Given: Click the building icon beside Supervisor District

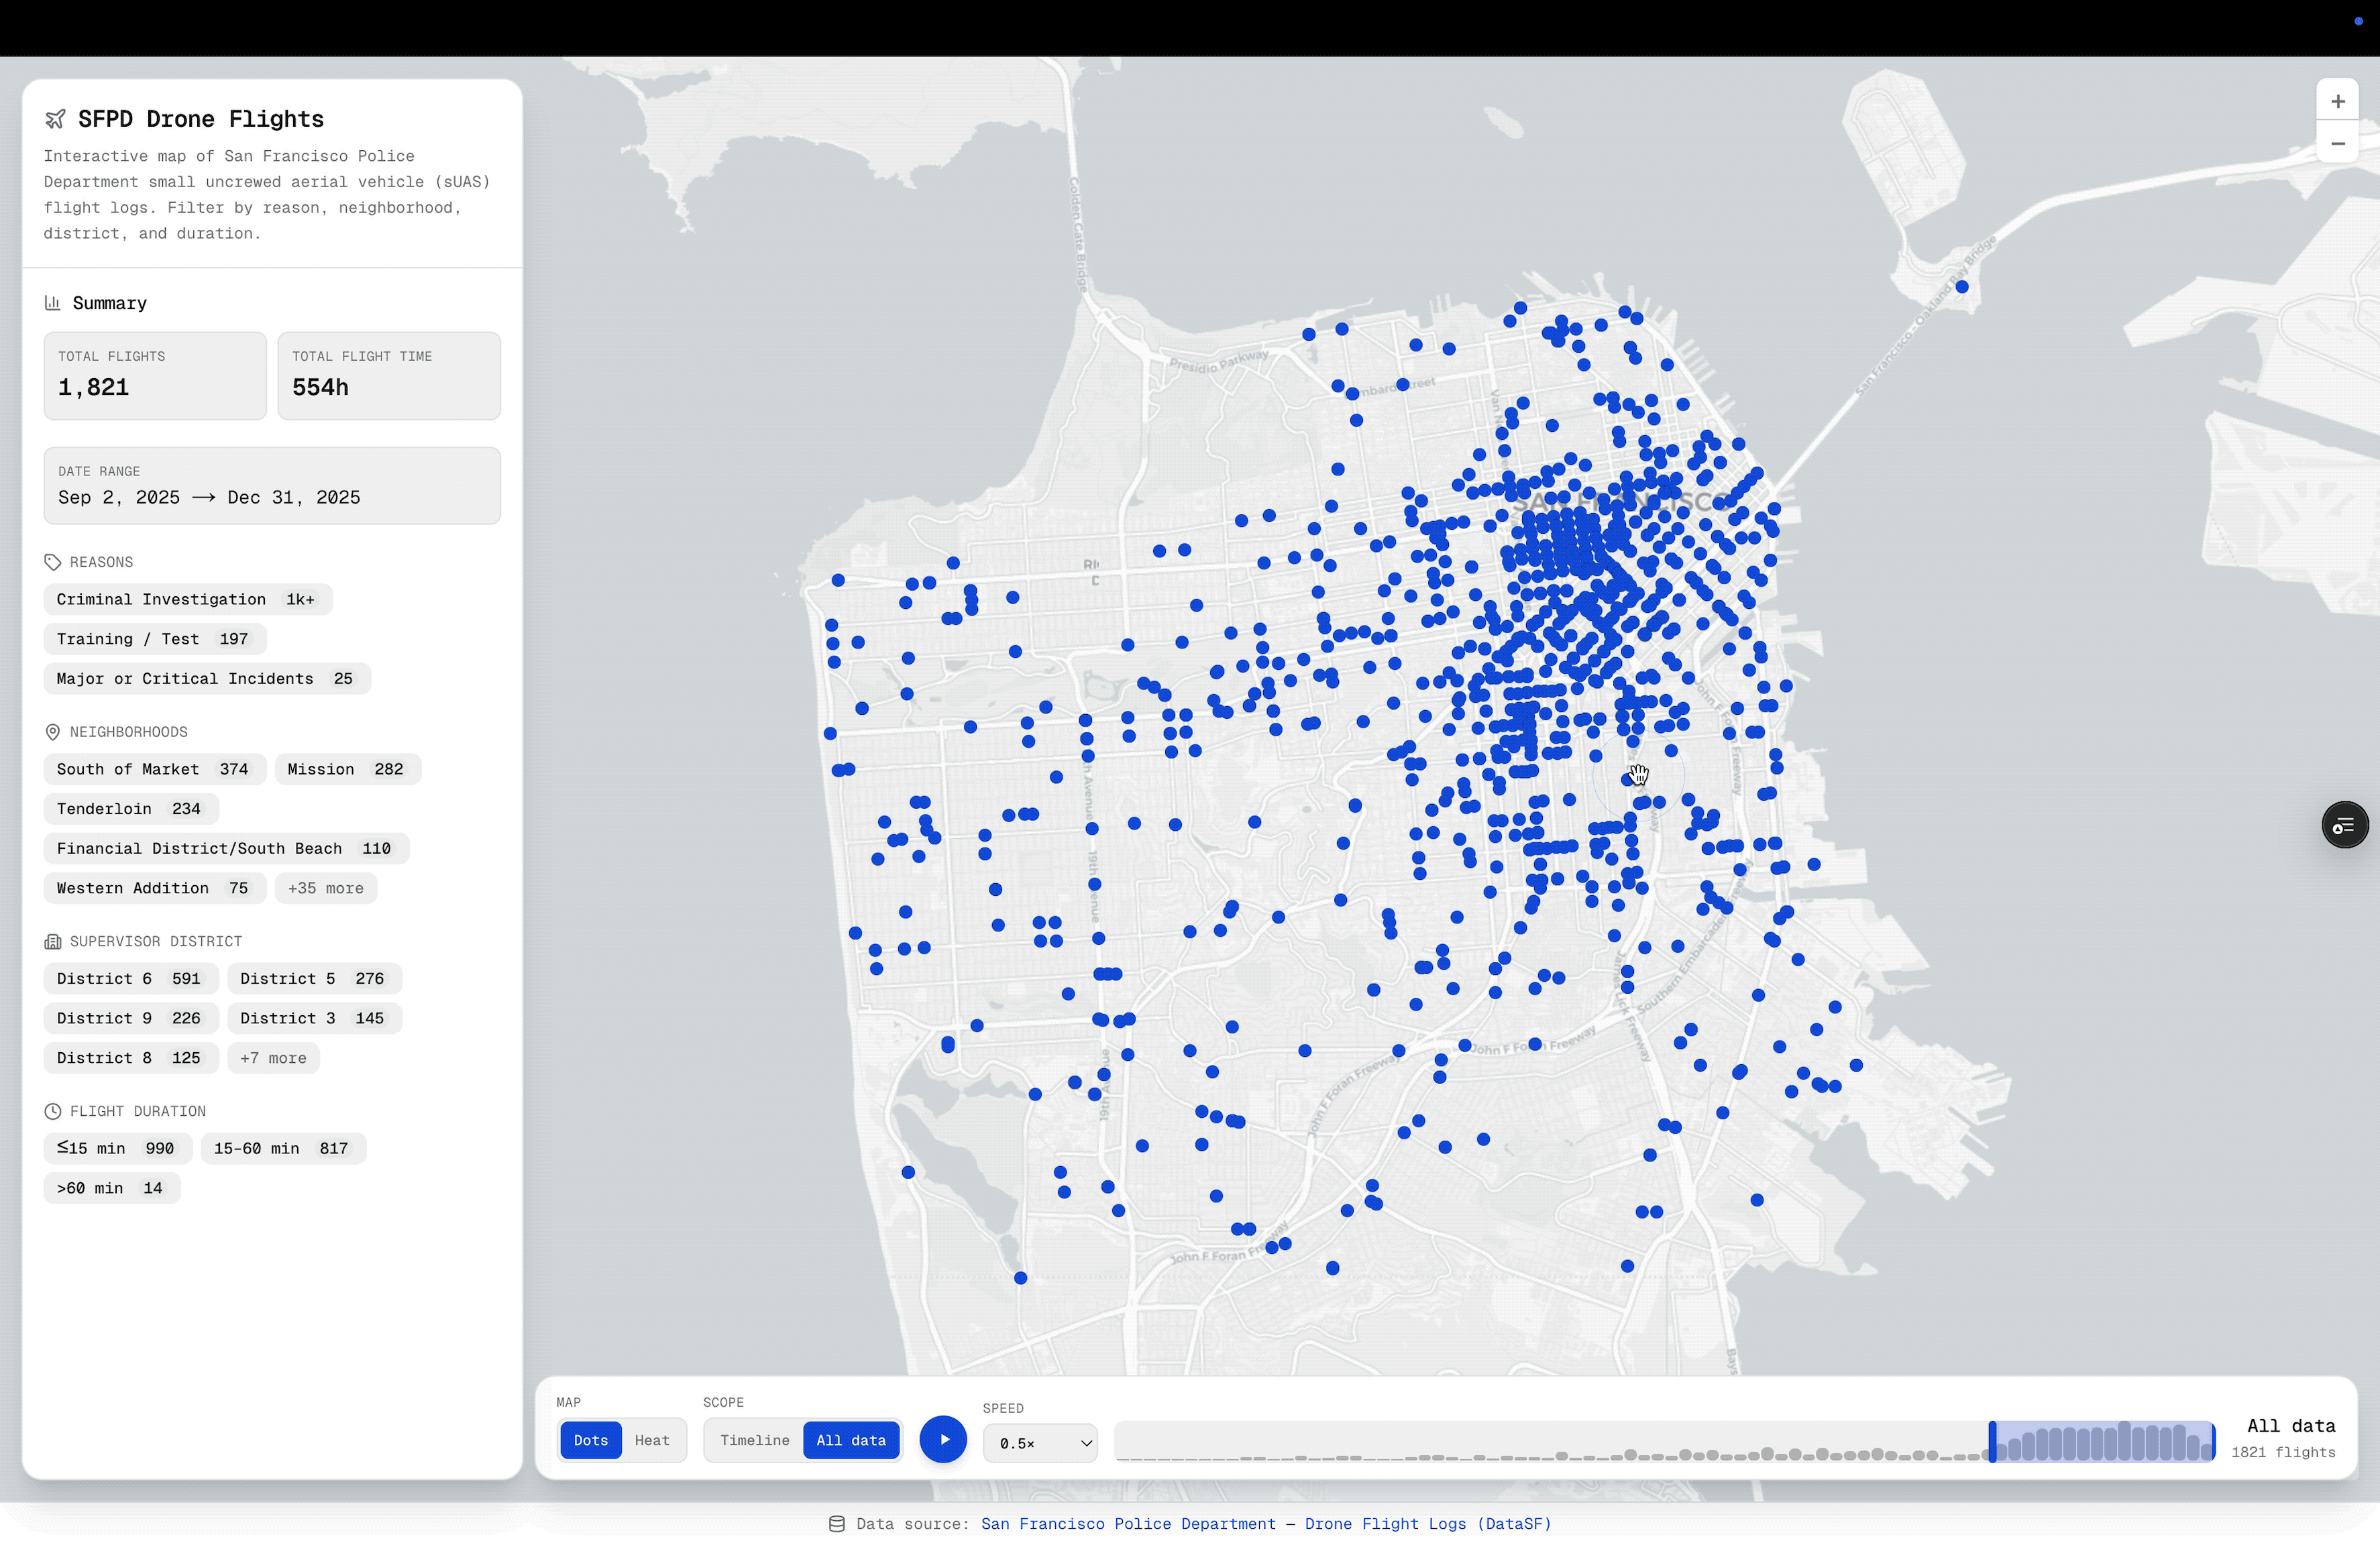Looking at the screenshot, I should 53,941.
